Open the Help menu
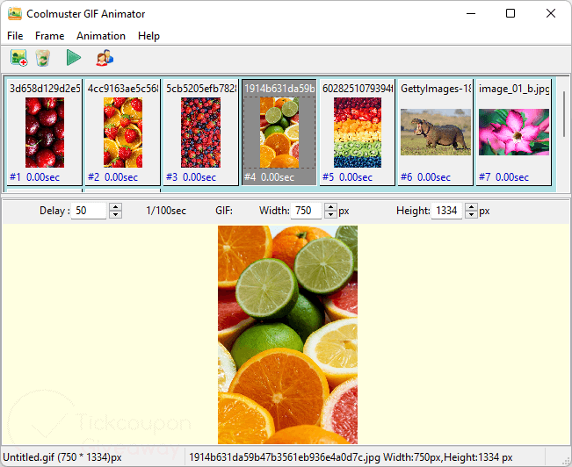 pos(148,36)
